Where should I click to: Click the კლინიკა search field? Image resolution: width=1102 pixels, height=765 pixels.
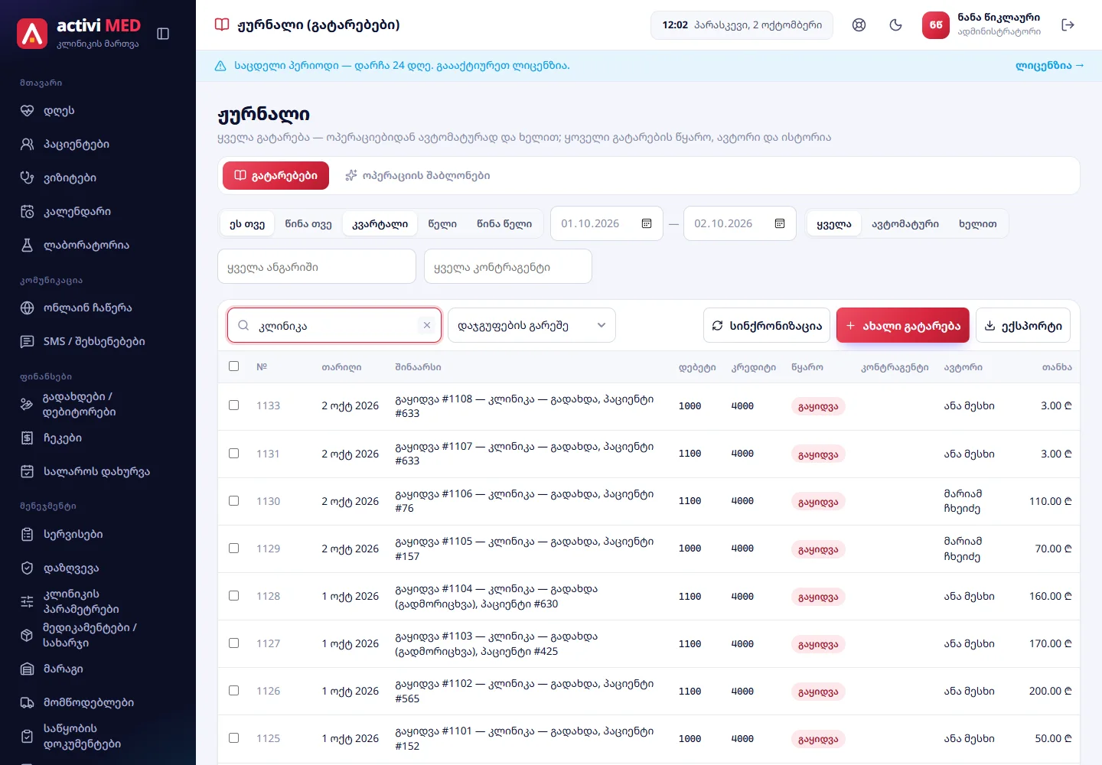[334, 325]
